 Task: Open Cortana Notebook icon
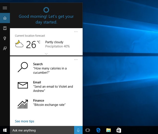tap(5, 28)
